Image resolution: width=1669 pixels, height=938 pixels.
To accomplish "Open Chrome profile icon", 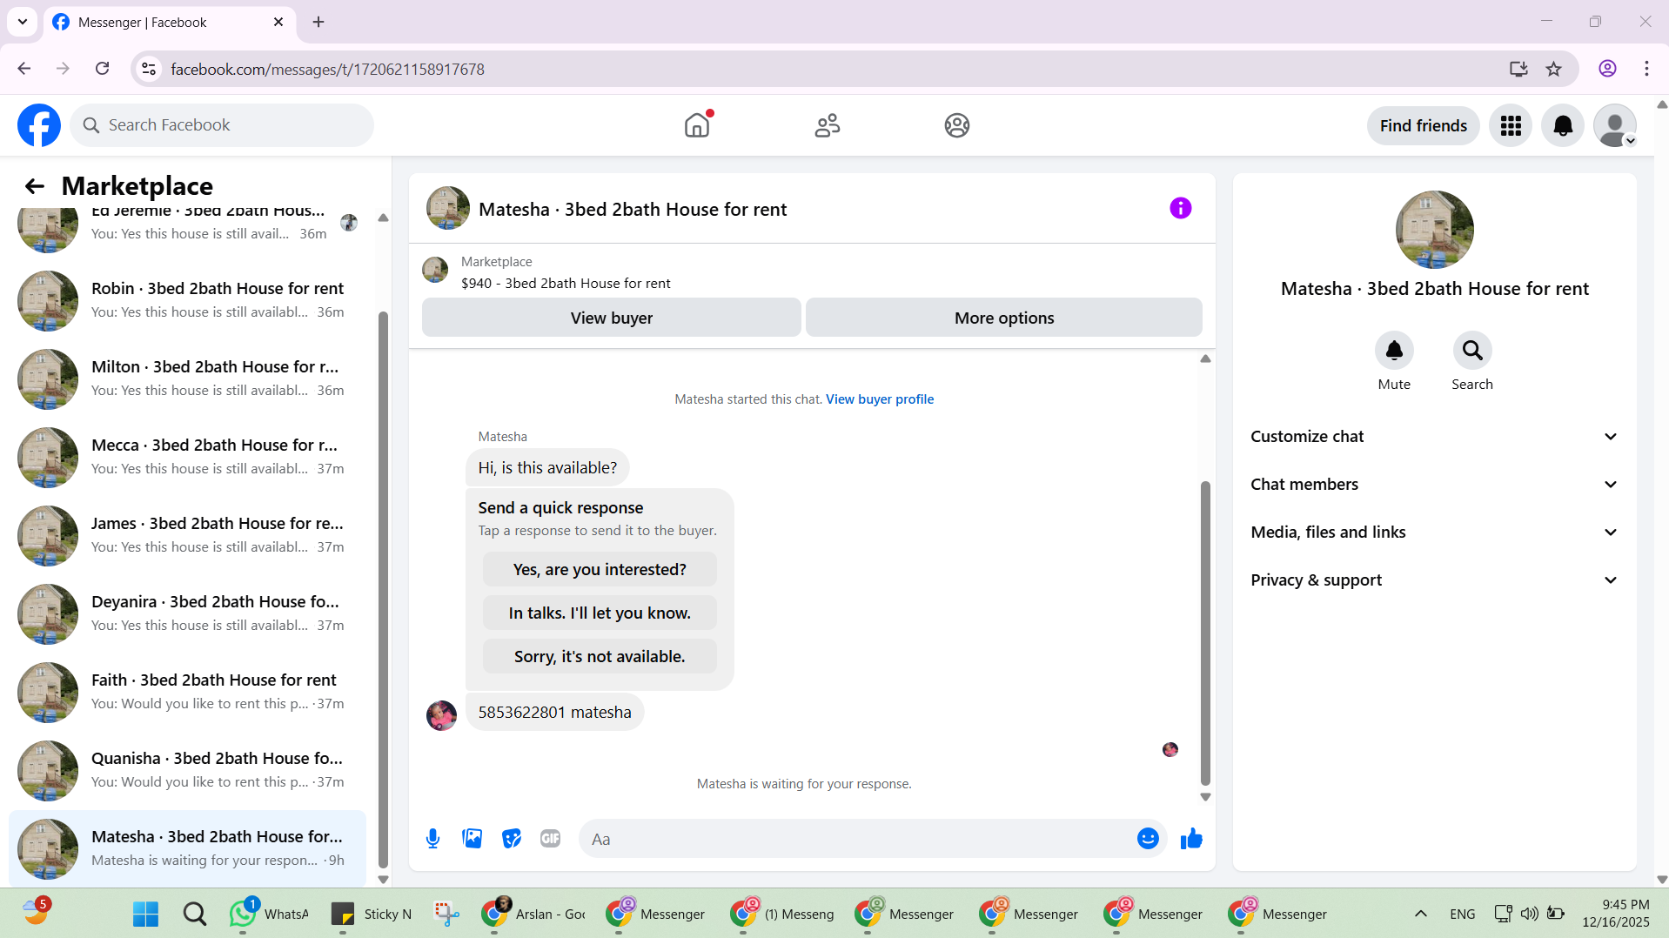I will pos(1607,69).
